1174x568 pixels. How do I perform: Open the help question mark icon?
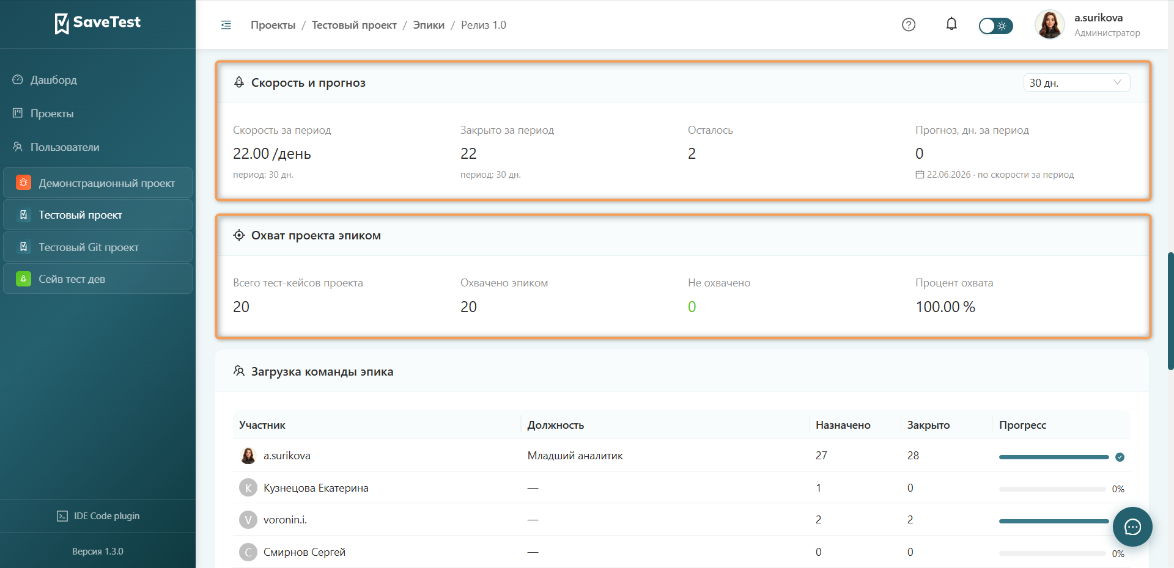[909, 25]
